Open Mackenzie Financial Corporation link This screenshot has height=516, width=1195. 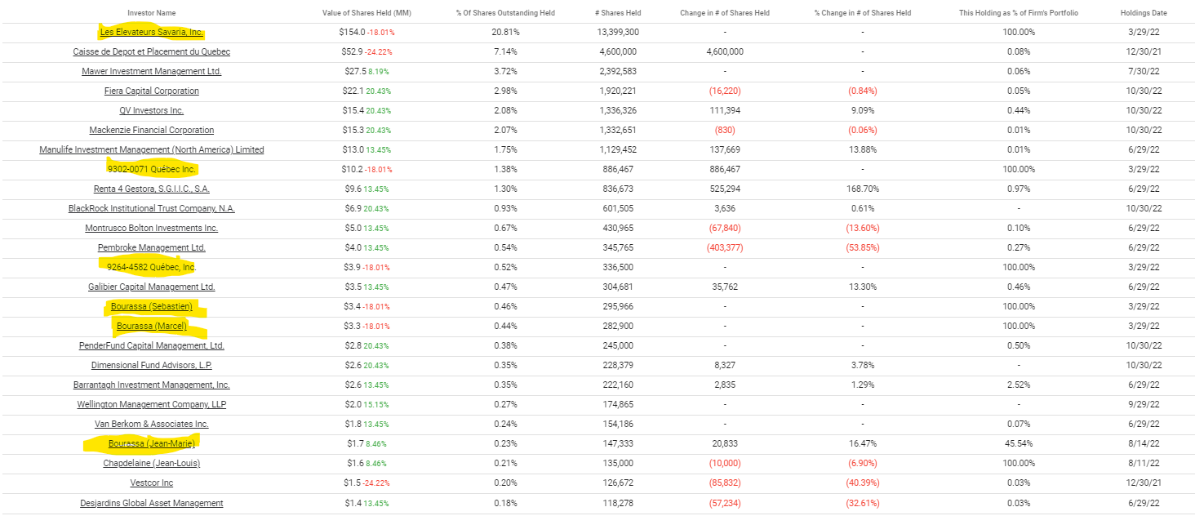152,130
